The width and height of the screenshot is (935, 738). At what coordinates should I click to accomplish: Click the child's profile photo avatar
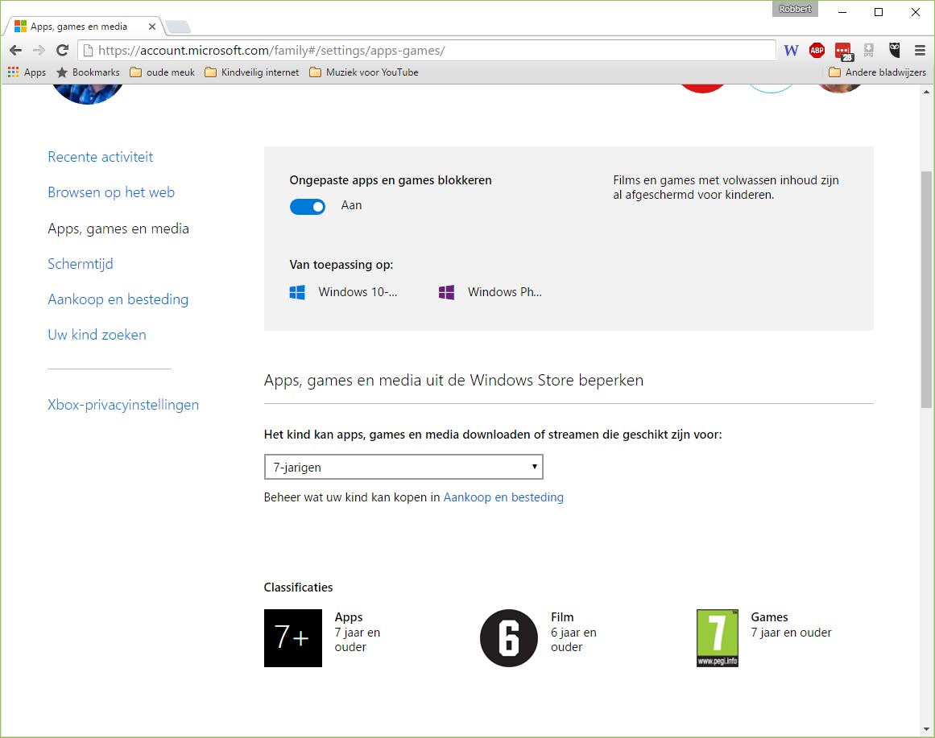[88, 94]
